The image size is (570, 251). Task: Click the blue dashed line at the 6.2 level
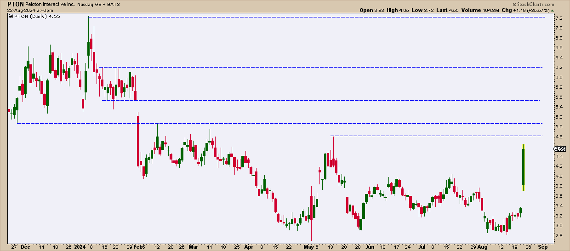321,67
